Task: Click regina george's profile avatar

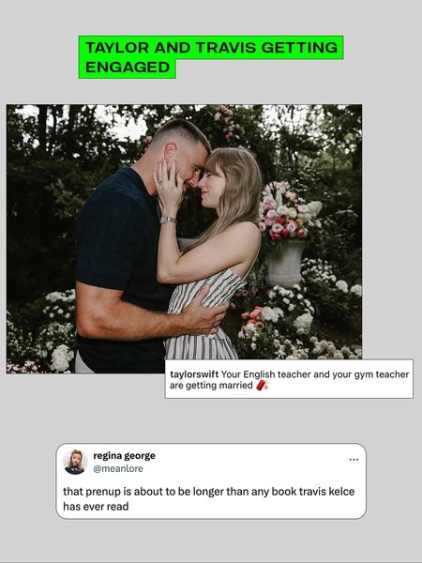Action: (x=75, y=462)
